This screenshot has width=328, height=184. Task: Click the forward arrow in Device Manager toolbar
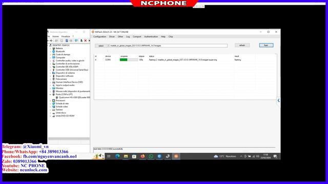point(51,41)
